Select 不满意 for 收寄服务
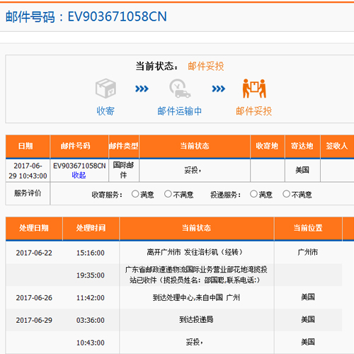Screen dimensions: 354x354 168,194
